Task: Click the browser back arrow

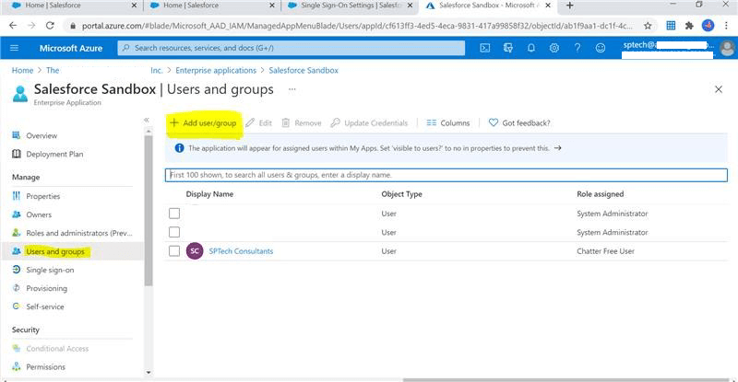Action: tap(13, 26)
